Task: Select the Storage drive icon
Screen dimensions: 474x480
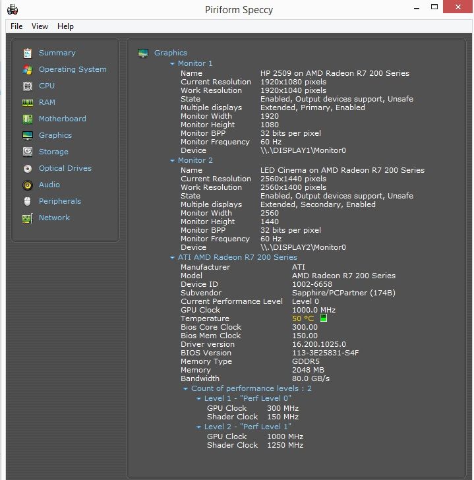Action: coord(27,152)
